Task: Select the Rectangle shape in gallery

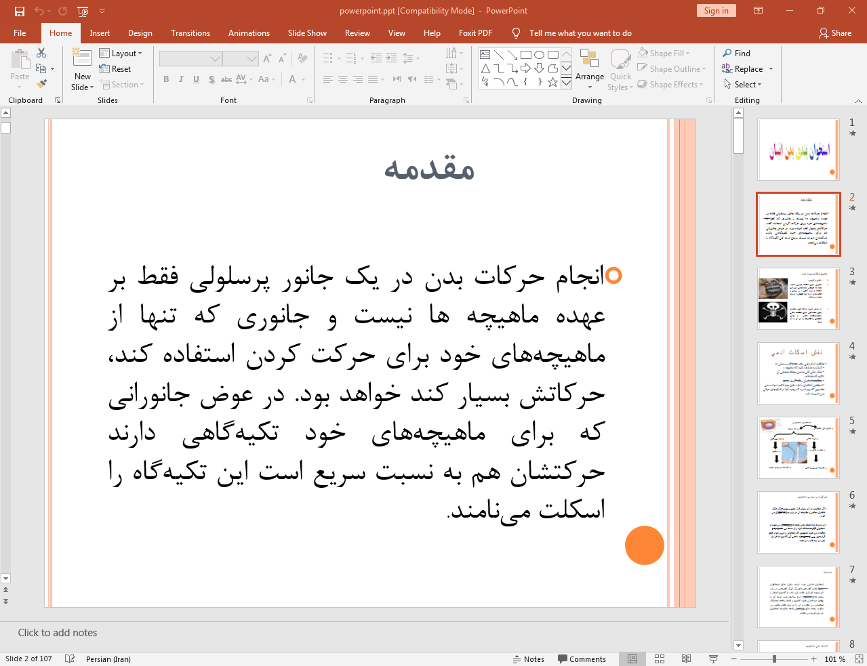Action: 525,55
